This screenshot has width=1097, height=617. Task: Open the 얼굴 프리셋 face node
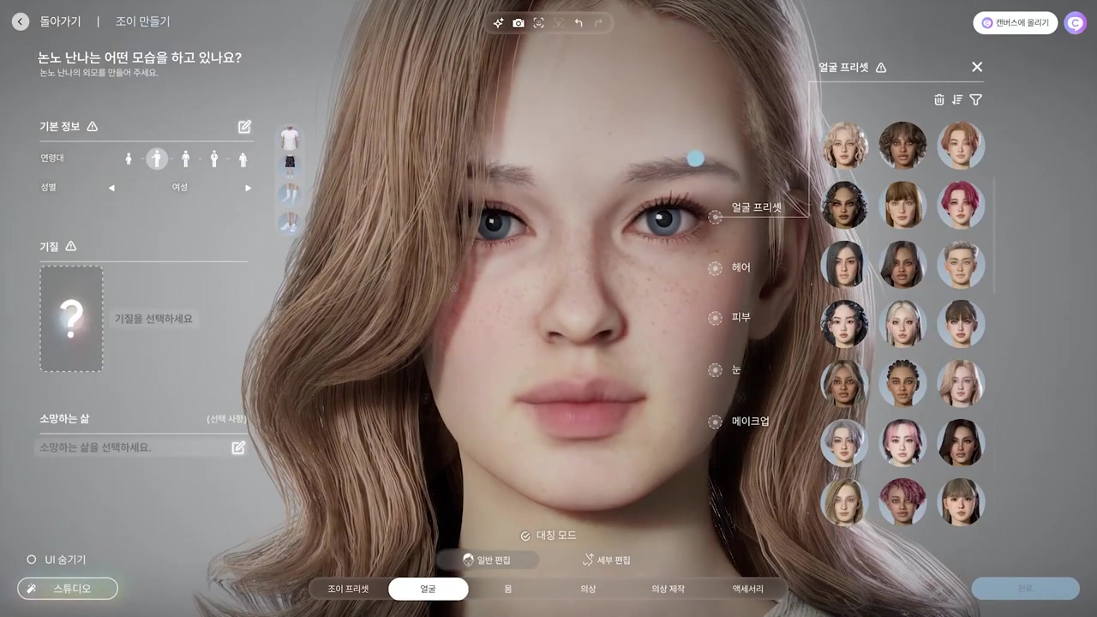point(716,218)
